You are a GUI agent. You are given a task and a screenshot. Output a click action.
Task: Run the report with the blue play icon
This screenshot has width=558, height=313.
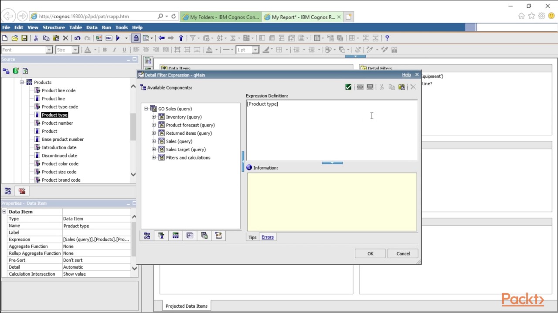coord(118,38)
